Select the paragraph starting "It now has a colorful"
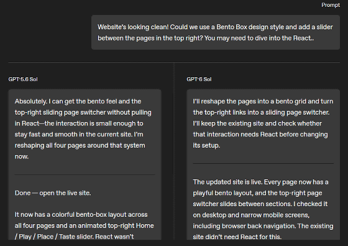Viewport: 348px width, 246px height. click(x=85, y=225)
